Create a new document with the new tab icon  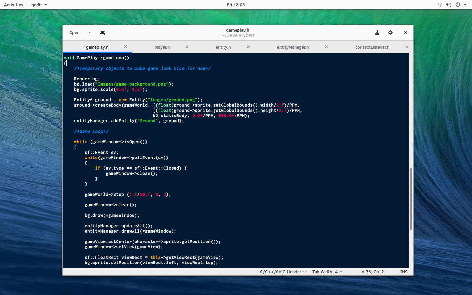click(103, 33)
